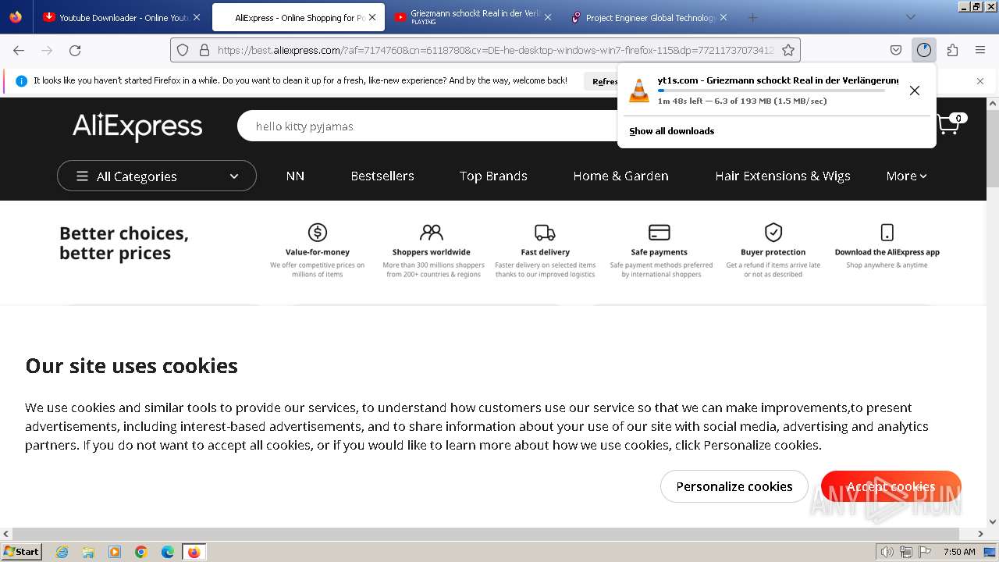The width and height of the screenshot is (999, 562).
Task: Cancel the yt1s.com download
Action: 915,91
